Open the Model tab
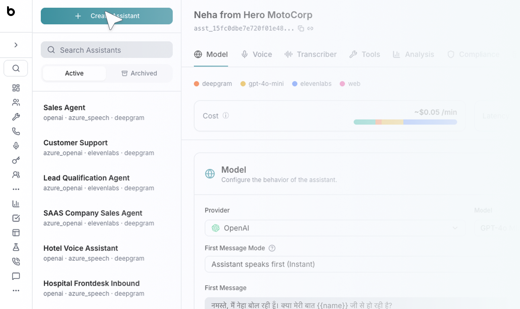 211,55
